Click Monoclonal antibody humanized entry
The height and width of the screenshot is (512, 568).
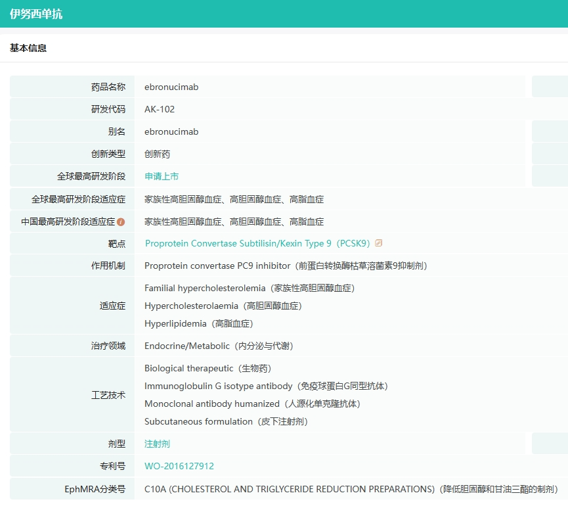[253, 404]
